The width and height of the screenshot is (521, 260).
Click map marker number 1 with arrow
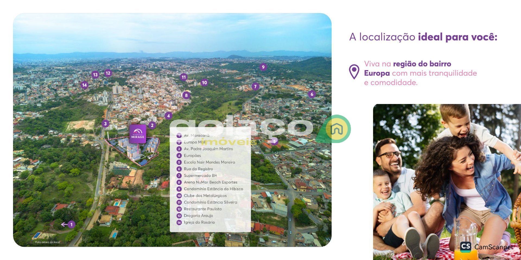coord(71,225)
